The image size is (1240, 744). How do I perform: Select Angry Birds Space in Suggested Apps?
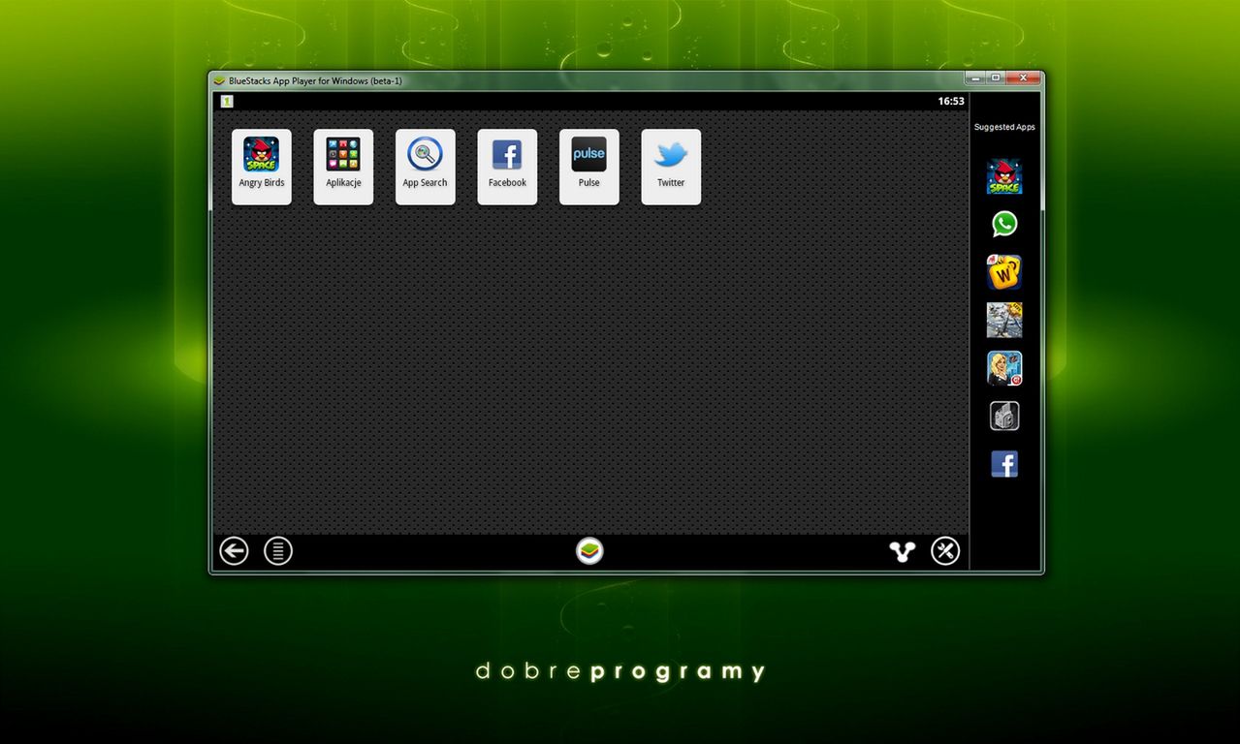click(x=1004, y=175)
